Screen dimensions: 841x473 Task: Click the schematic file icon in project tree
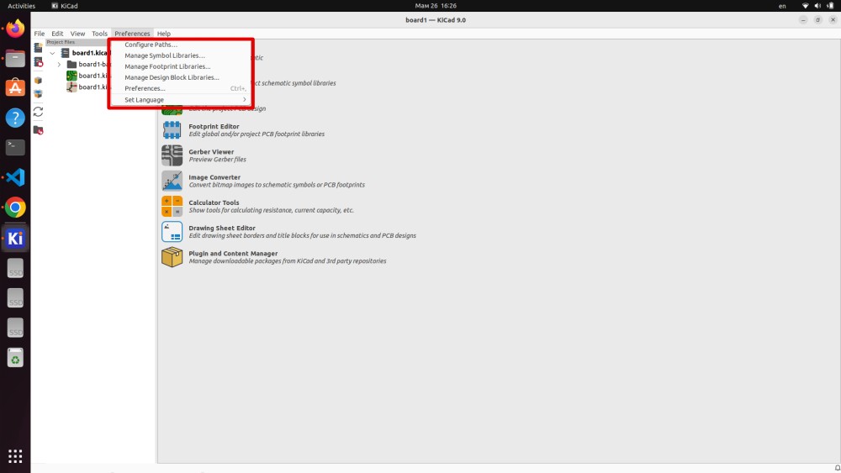coord(71,87)
